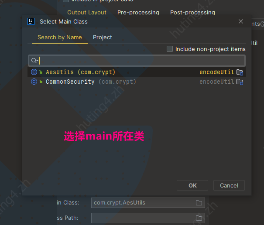Screen dimensions: 264x225
Task: Click the class icon beside CommonSecurity
Action: tap(34, 82)
